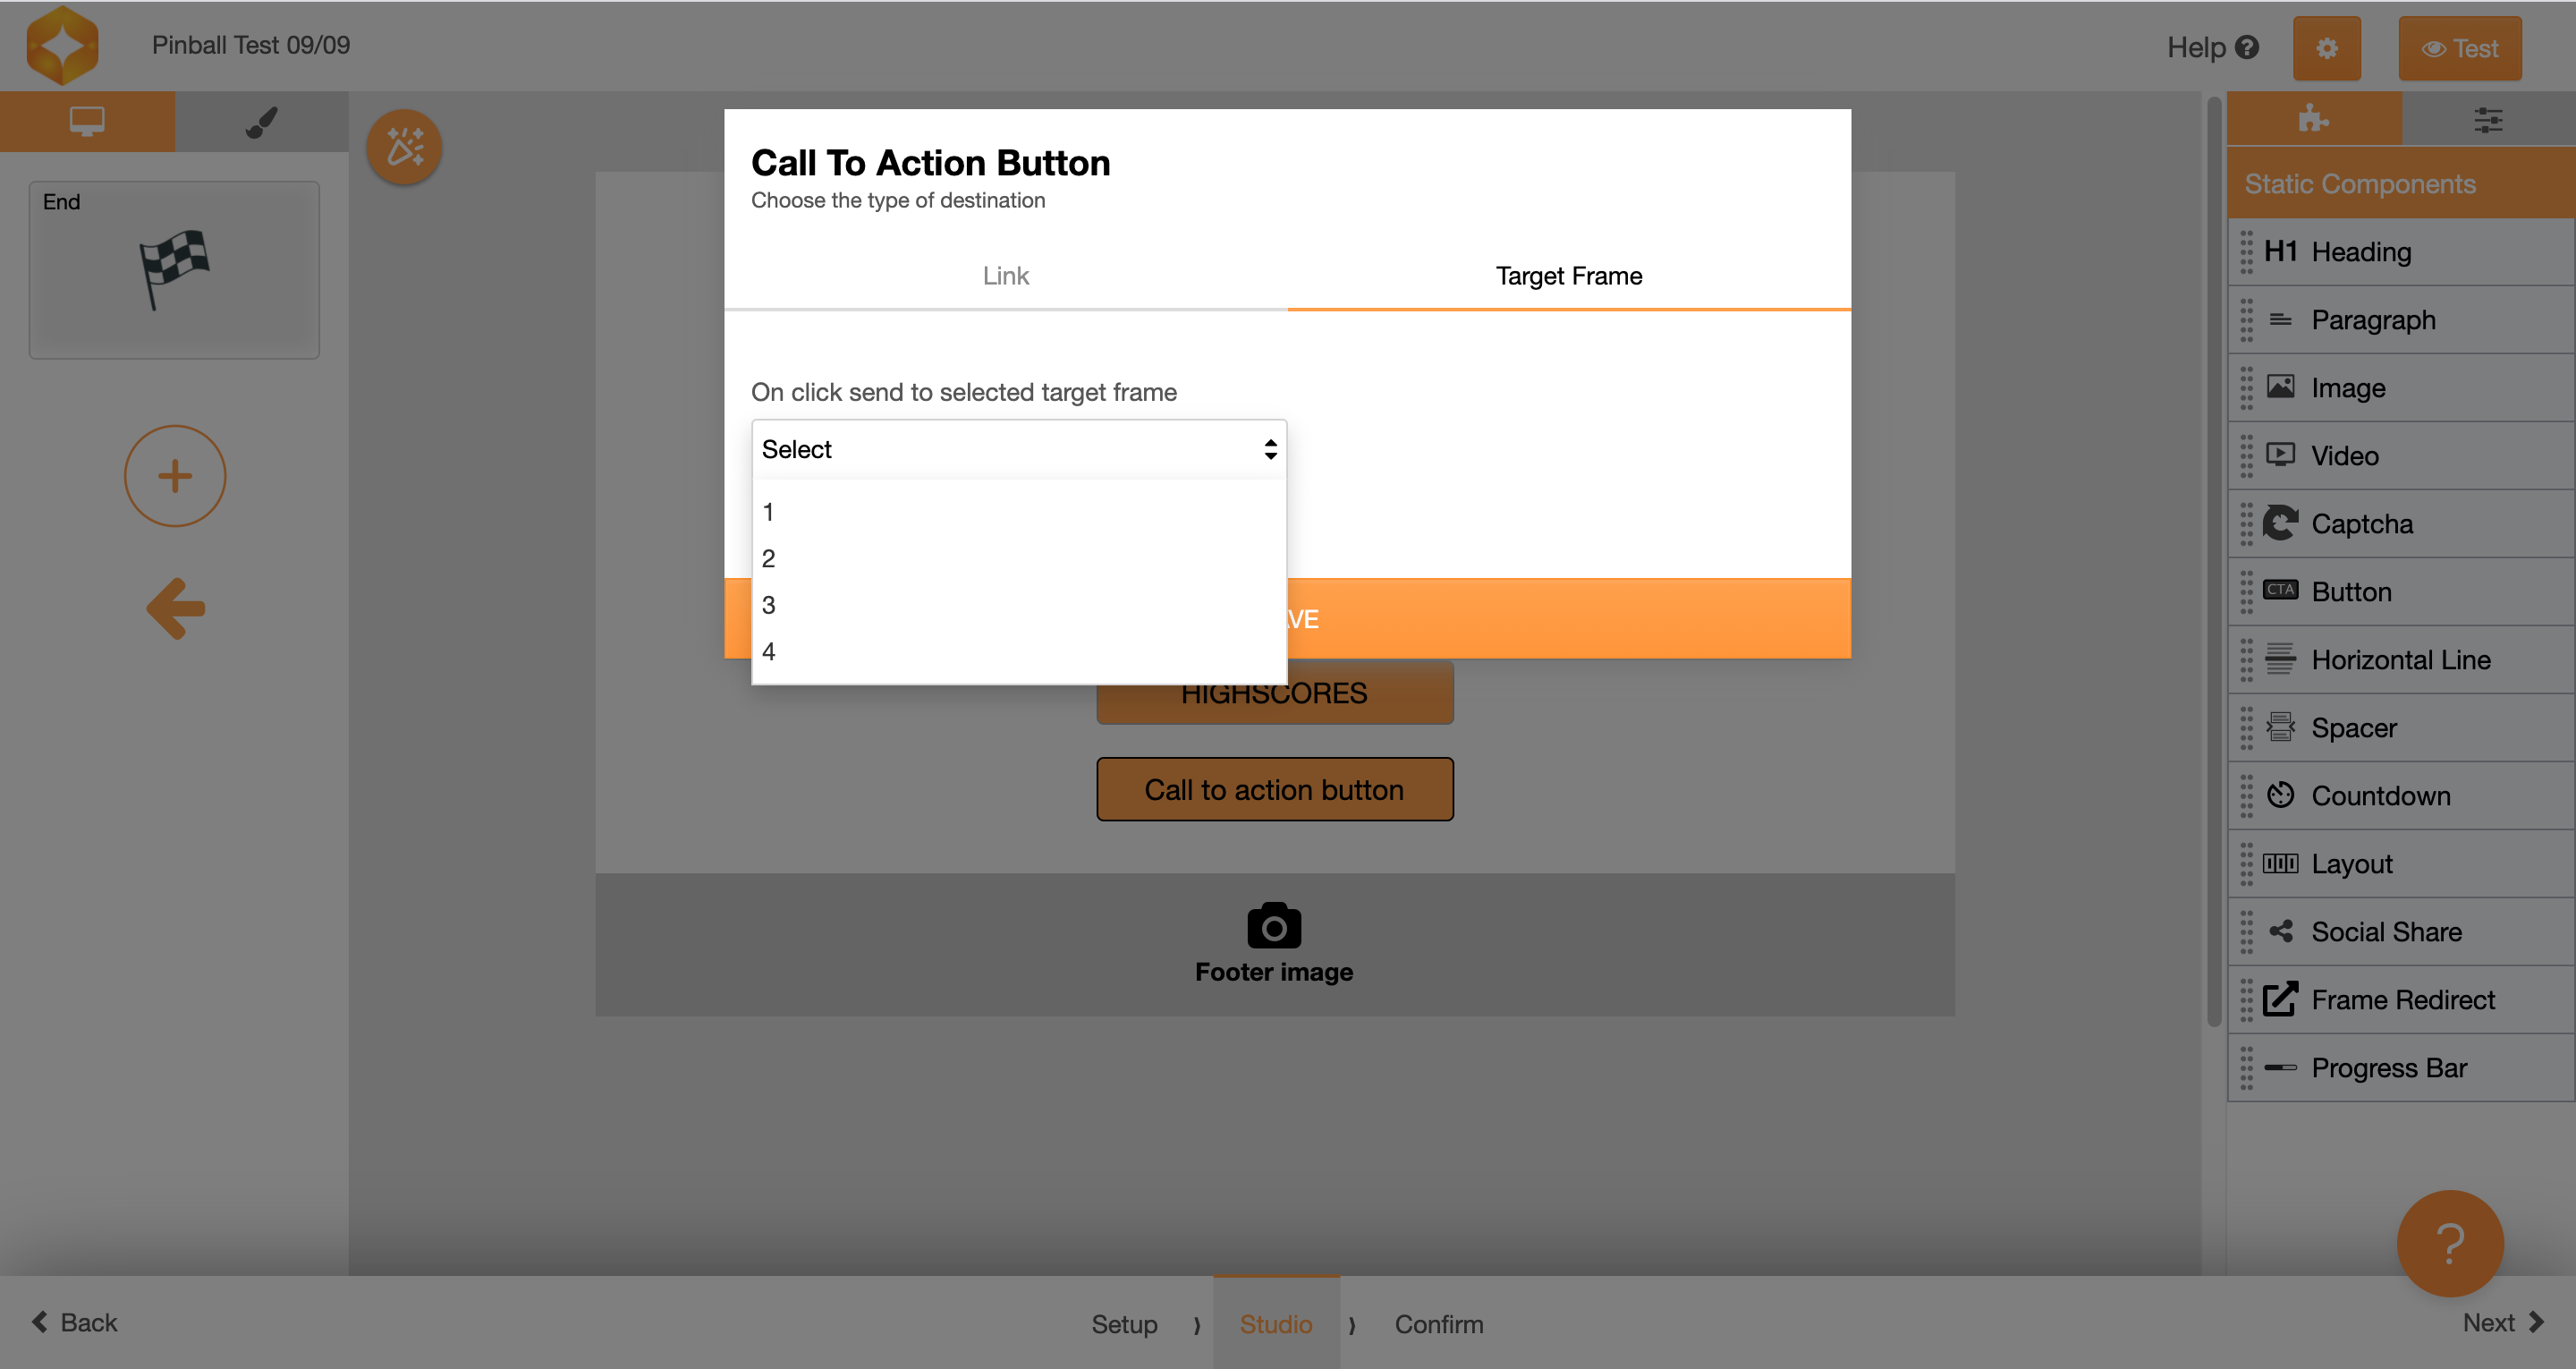Click the Footer image camera icon
This screenshot has height=1369, width=2576.
[x=1273, y=926]
